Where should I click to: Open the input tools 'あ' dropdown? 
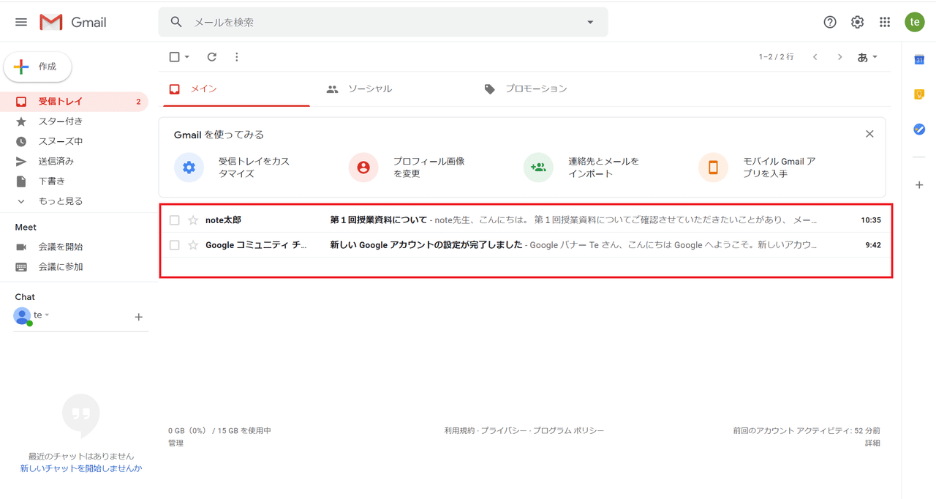click(867, 57)
